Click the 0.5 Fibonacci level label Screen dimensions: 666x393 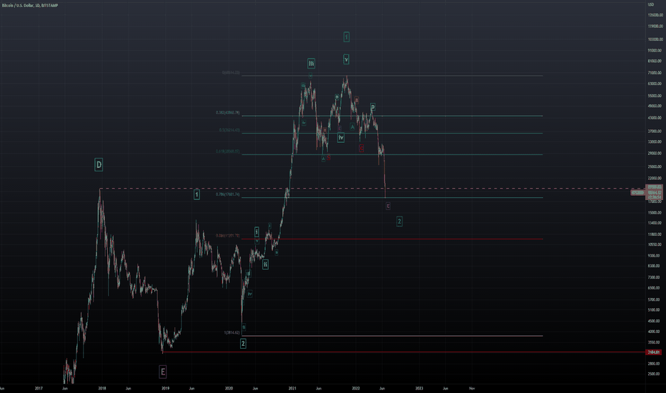(229, 130)
